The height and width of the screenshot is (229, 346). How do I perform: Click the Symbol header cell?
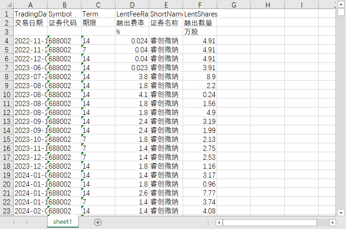click(x=64, y=14)
